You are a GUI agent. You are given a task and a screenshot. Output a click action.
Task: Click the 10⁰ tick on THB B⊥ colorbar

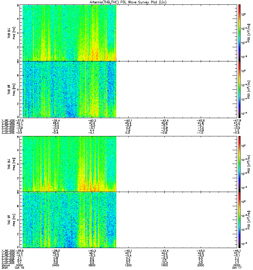click(x=243, y=15)
